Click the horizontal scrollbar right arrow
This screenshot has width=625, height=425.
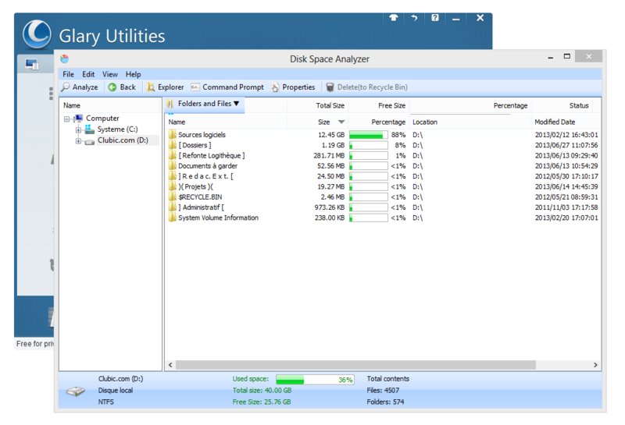click(595, 365)
